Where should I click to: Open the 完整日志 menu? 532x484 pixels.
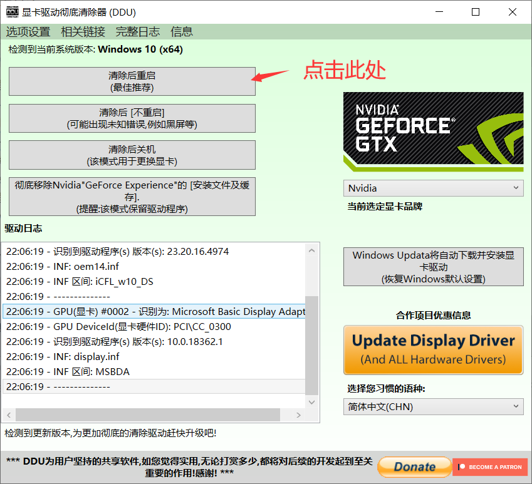pos(138,32)
